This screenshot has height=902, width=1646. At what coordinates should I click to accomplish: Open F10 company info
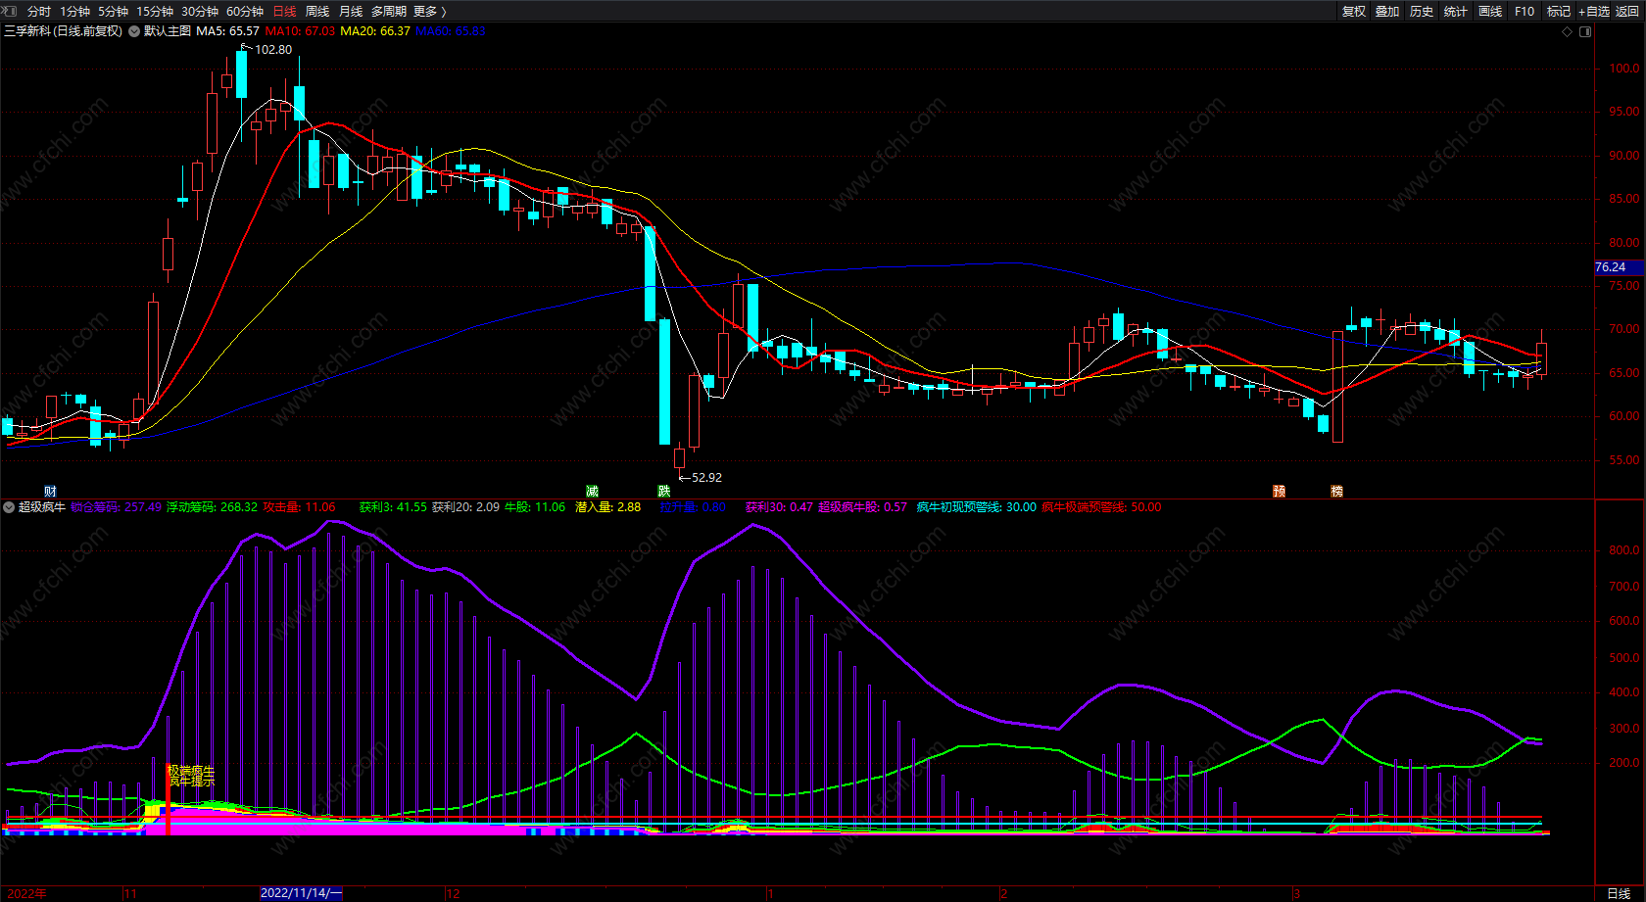1525,12
